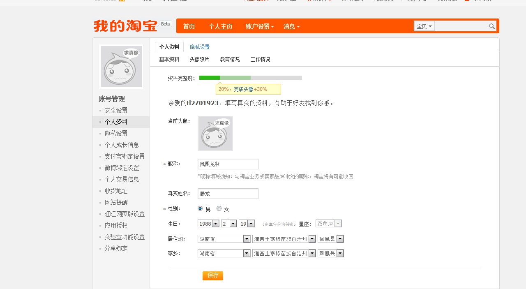Open 个人成长信息 in the sidebar
Image resolution: width=526 pixels, height=289 pixels.
pyautogui.click(x=122, y=145)
